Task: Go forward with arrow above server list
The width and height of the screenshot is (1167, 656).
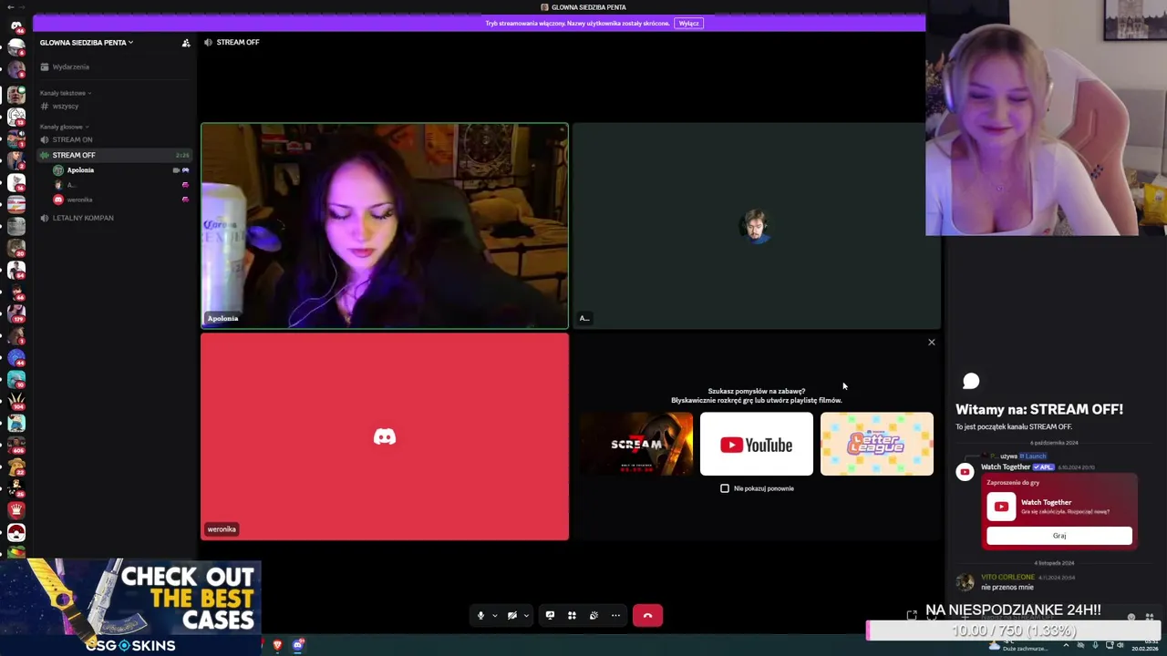Action: click(23, 7)
